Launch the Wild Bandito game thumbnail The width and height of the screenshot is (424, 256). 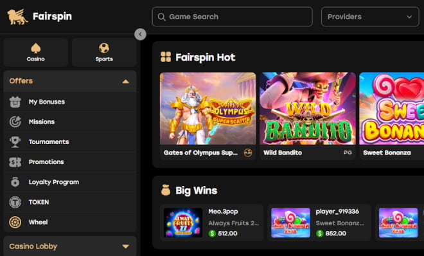pos(308,109)
